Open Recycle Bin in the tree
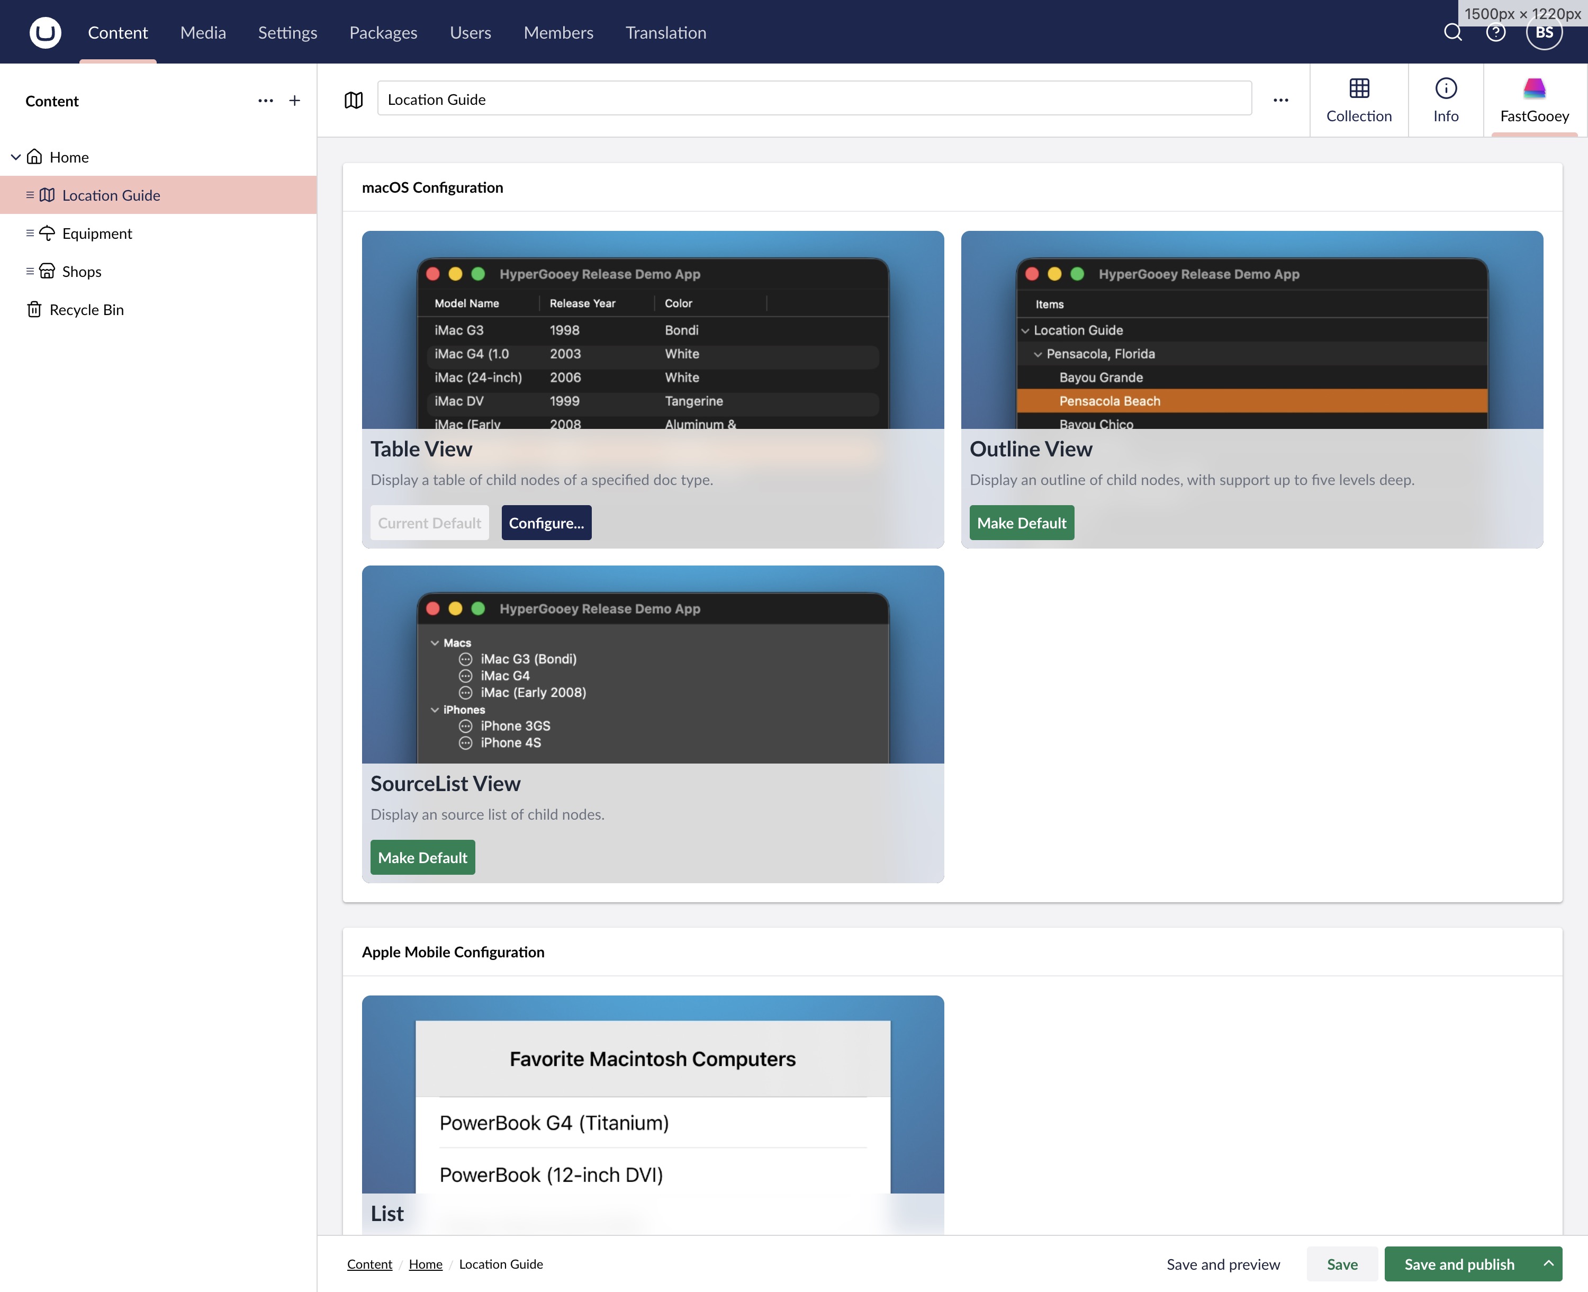Viewport: 1588px width, 1292px height. coord(158,310)
